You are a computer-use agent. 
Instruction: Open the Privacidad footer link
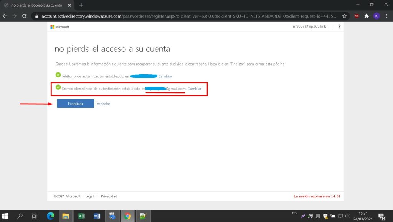pyautogui.click(x=109, y=196)
